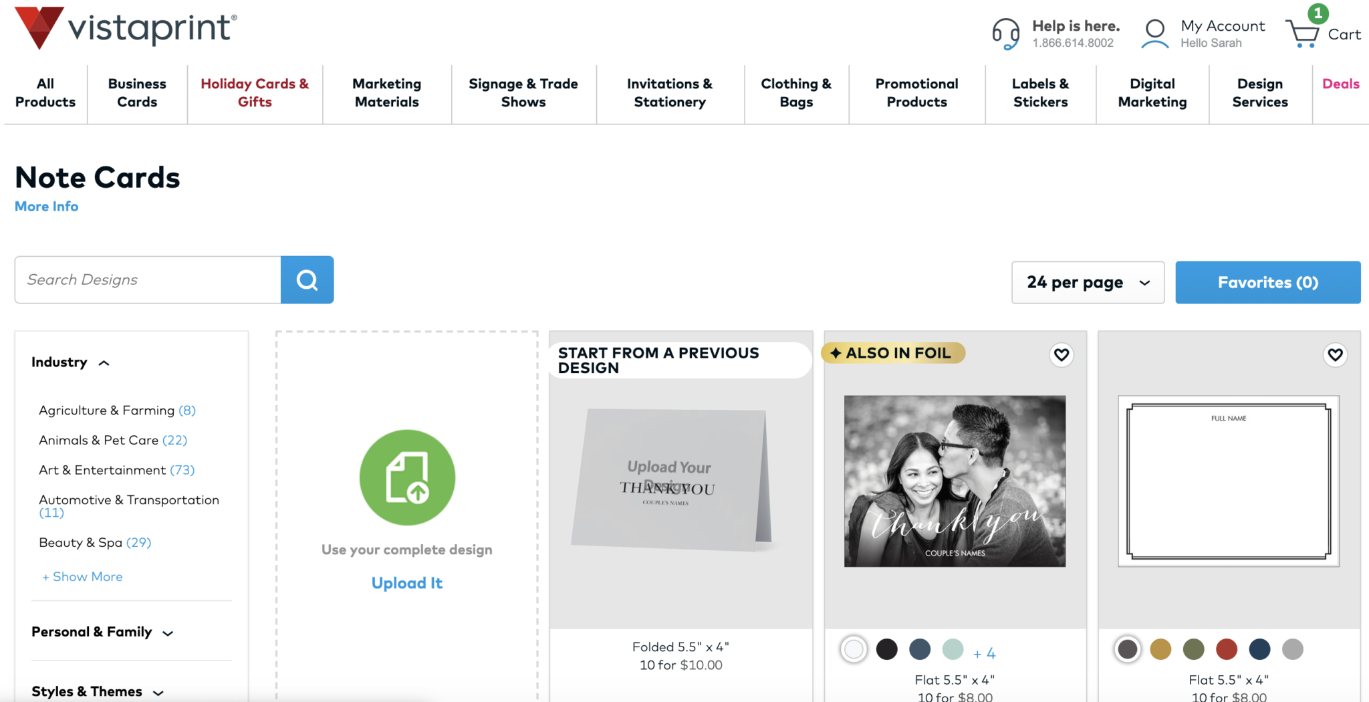The image size is (1369, 702).
Task: Open Signage & Trade Shows menu
Action: pyautogui.click(x=523, y=93)
